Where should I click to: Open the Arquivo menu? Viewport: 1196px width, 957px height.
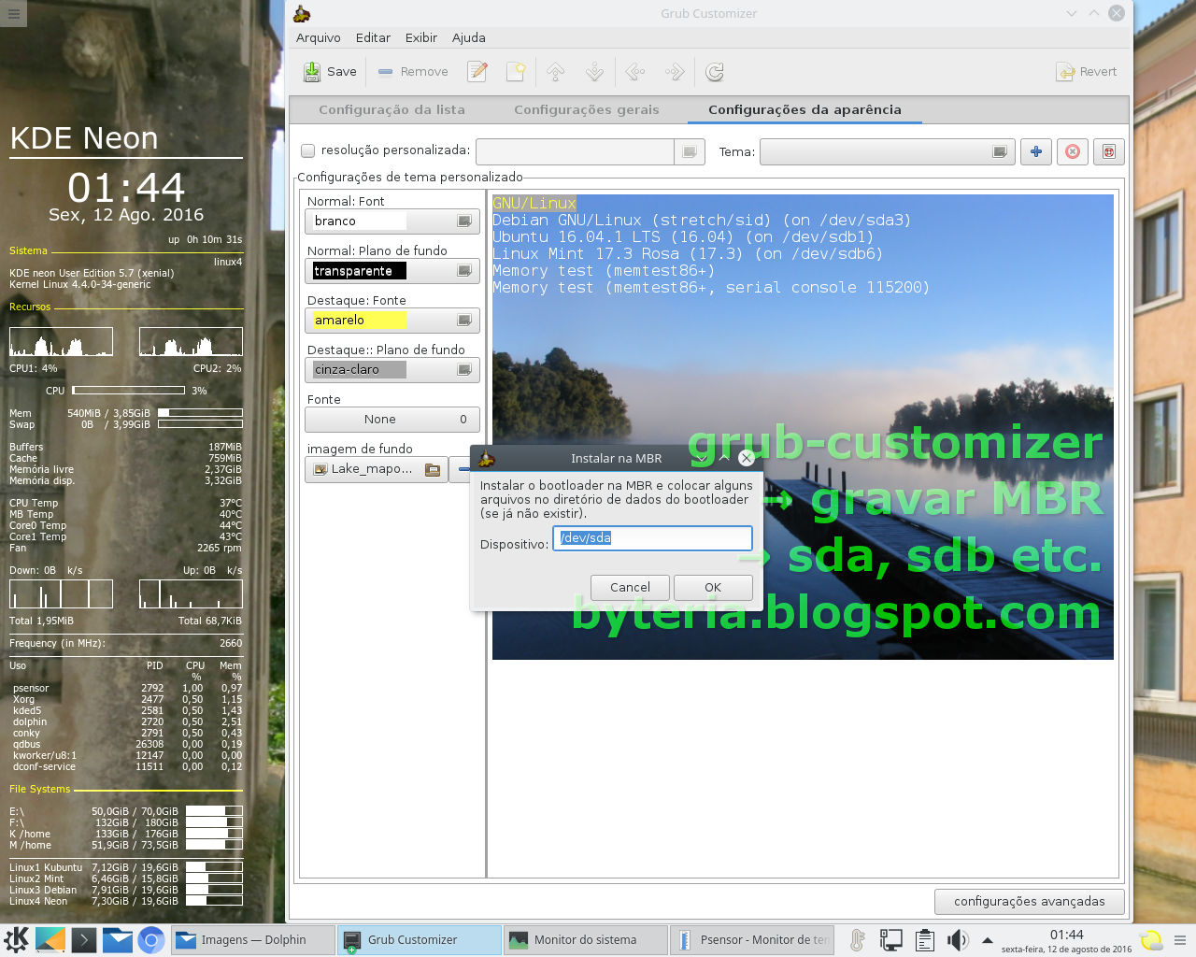click(318, 37)
